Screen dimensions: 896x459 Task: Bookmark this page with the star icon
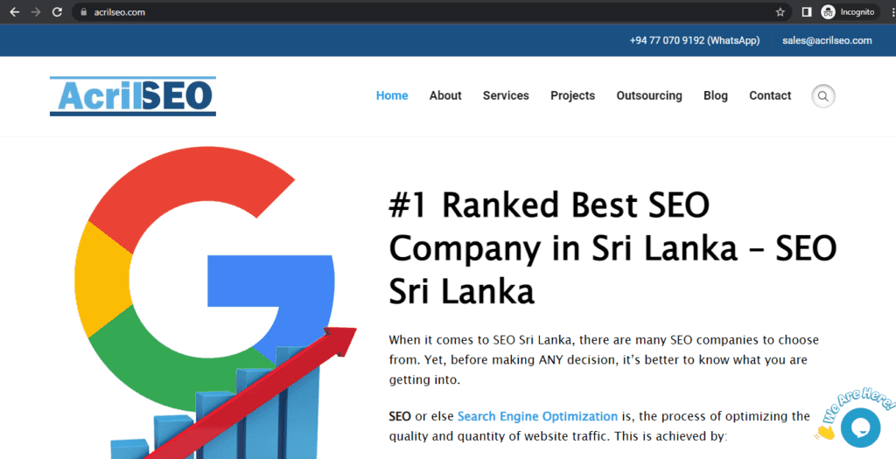780,12
